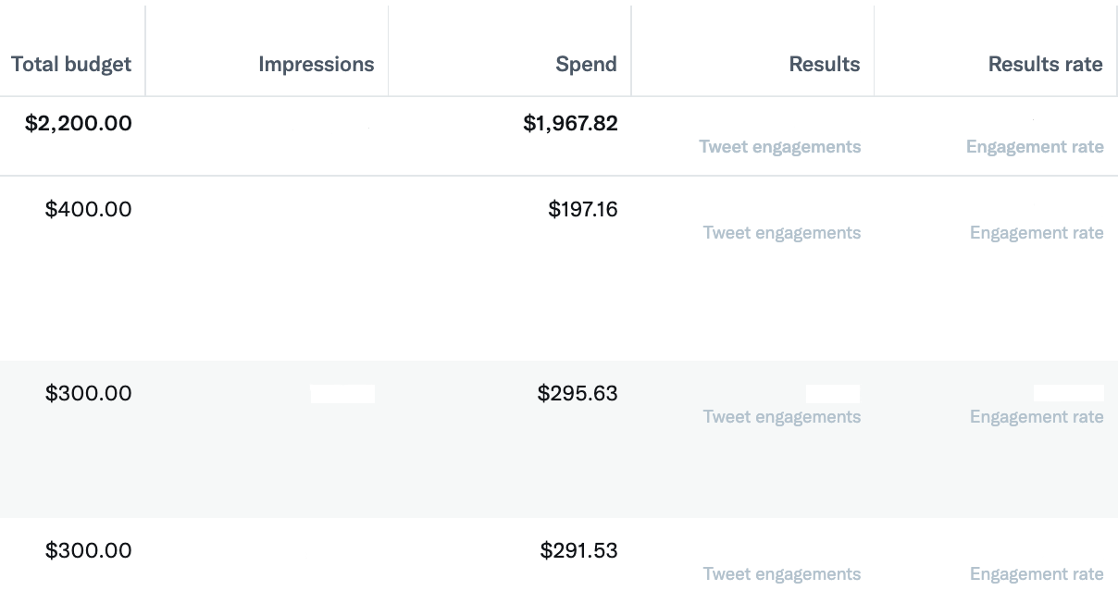Sort the table by Results column
Screen dimensions: 1118x615
[824, 64]
